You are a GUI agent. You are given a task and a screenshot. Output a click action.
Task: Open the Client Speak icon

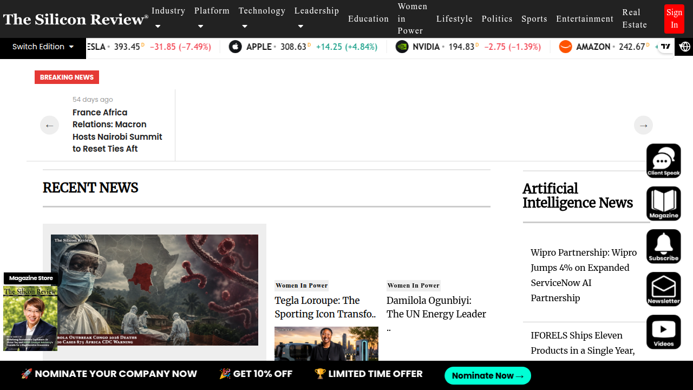pos(664,161)
